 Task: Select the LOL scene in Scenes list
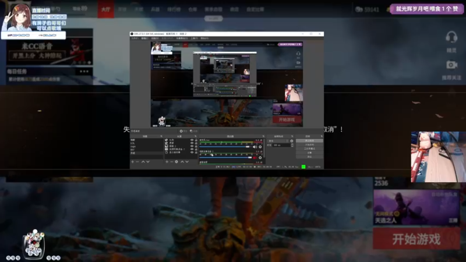coord(147,143)
